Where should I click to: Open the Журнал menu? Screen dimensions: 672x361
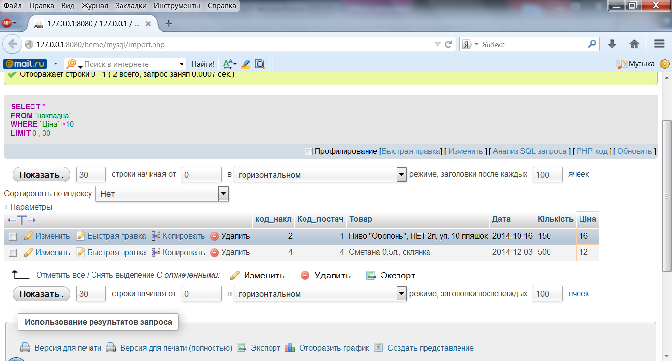tap(96, 6)
